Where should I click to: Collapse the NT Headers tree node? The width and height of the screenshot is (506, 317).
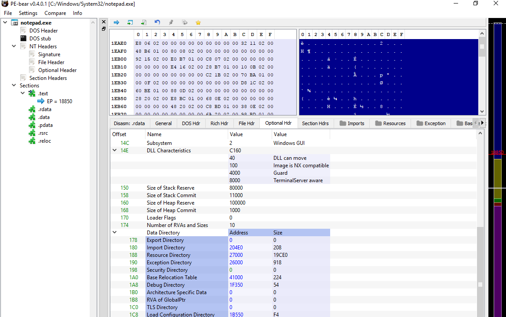pyautogui.click(x=15, y=47)
